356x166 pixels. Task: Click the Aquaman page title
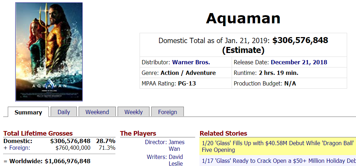pyautogui.click(x=243, y=18)
